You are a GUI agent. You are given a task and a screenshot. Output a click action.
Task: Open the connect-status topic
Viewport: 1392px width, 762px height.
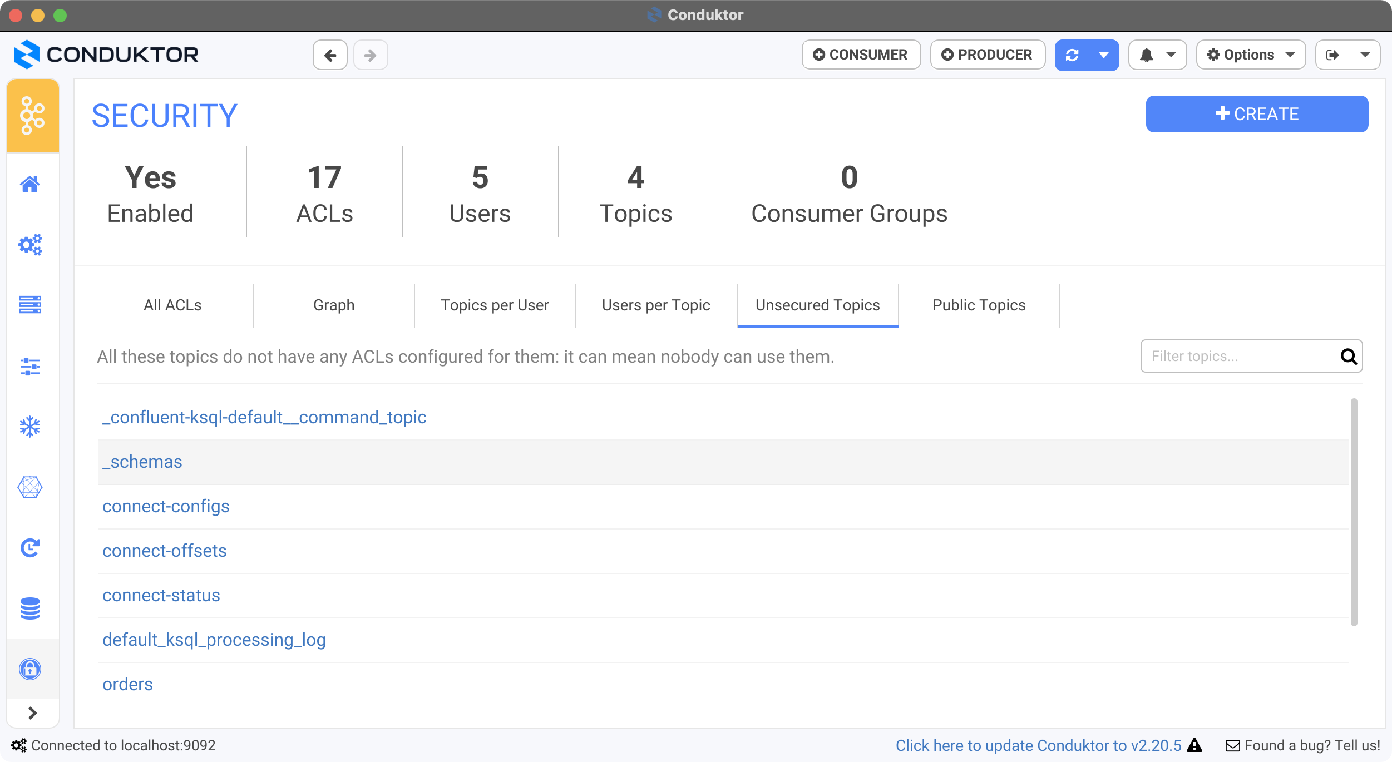pyautogui.click(x=161, y=595)
